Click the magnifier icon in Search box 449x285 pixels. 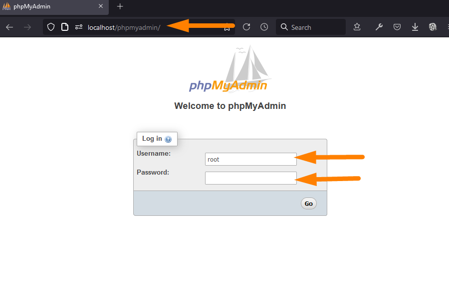tap(284, 27)
